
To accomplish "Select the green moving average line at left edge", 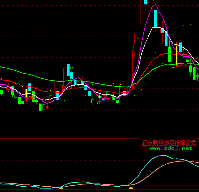I will coord(2,67).
